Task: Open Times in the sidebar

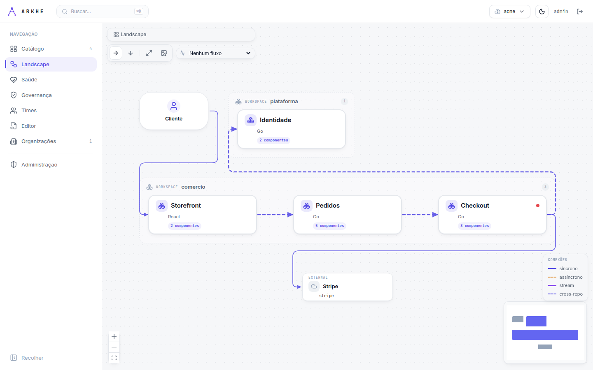Action: tap(51, 111)
